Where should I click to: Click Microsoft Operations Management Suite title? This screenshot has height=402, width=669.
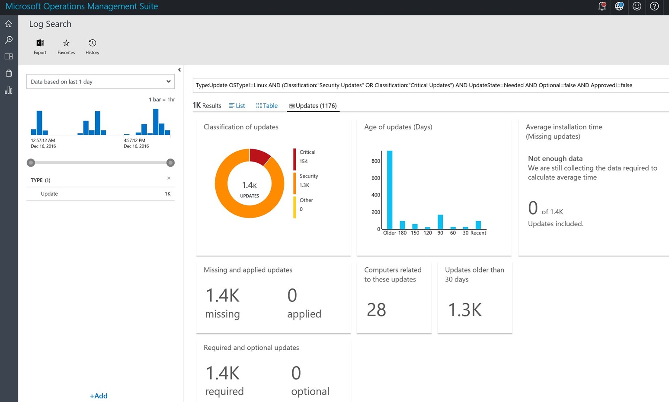82,6
